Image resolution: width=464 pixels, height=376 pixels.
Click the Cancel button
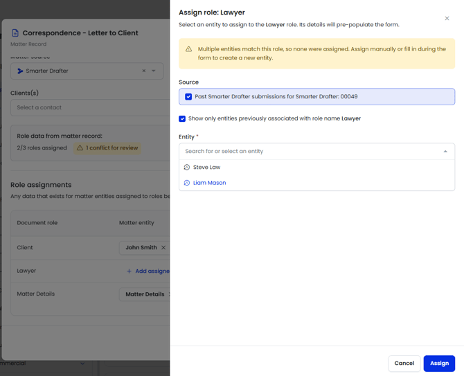404,364
